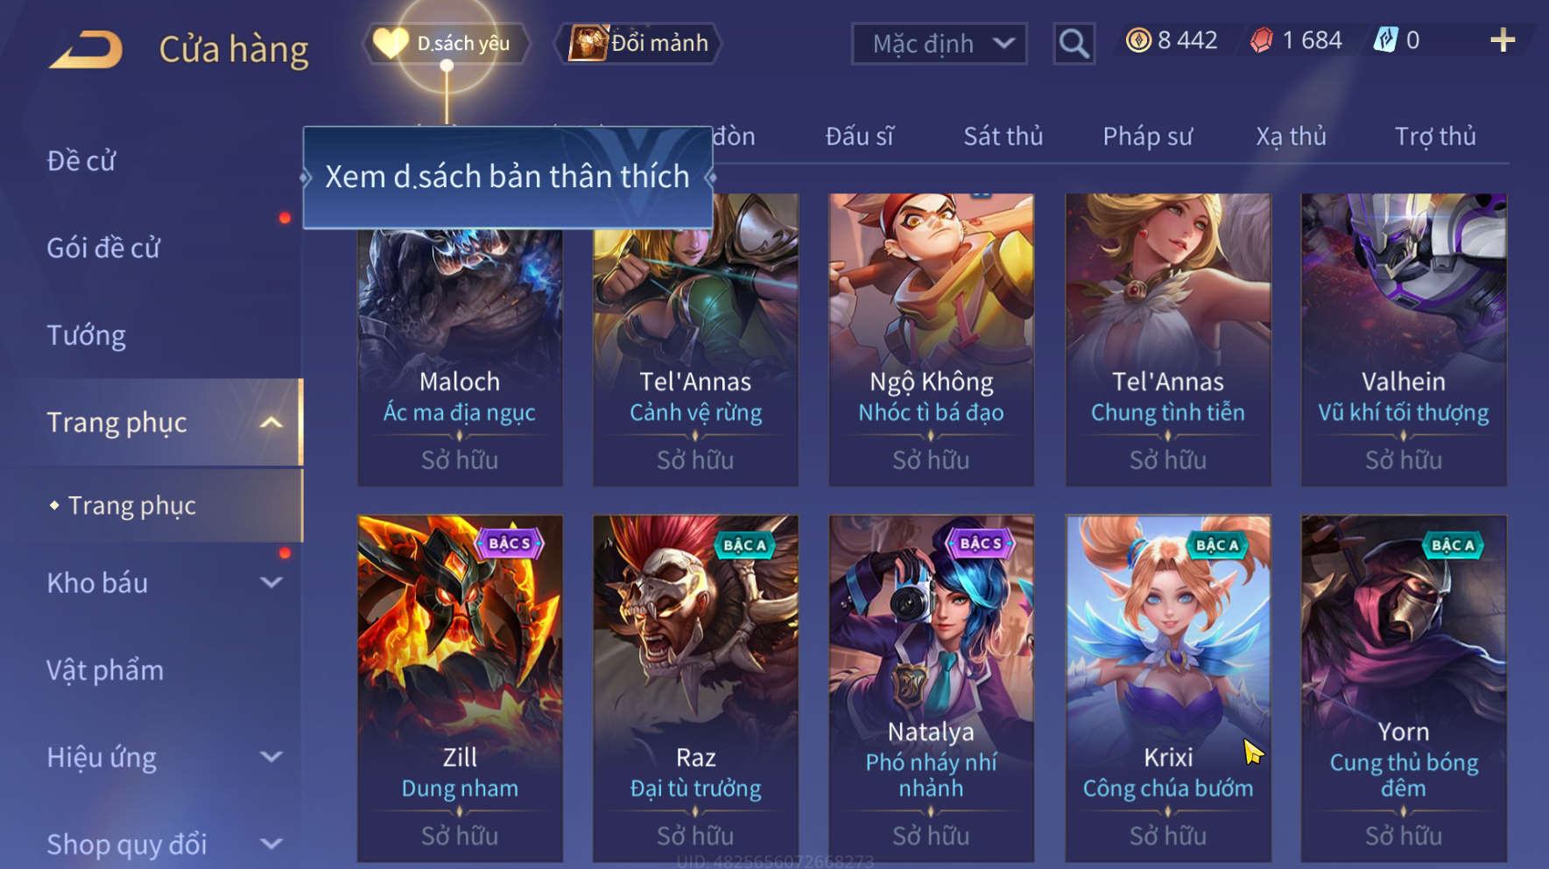Screen dimensions: 1549x869
Task: Expand the Hiệu ứng sidebar section
Action: [x=271, y=757]
